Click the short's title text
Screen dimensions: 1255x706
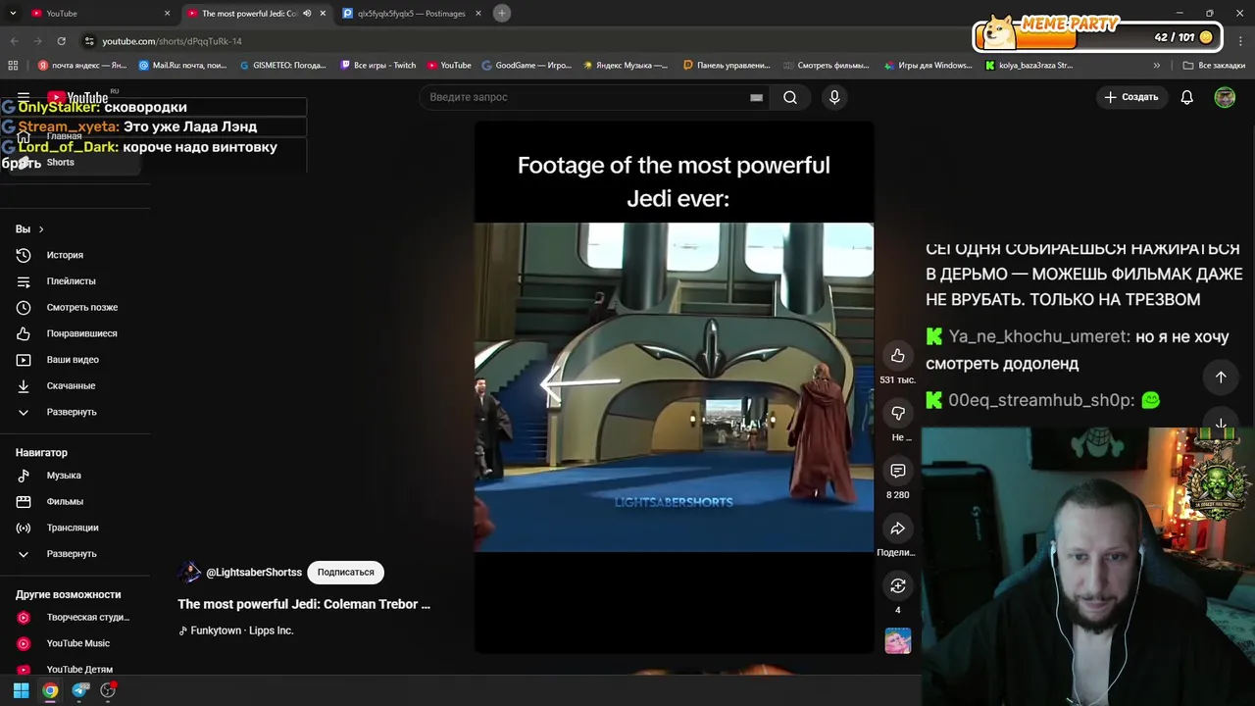pyautogui.click(x=304, y=604)
